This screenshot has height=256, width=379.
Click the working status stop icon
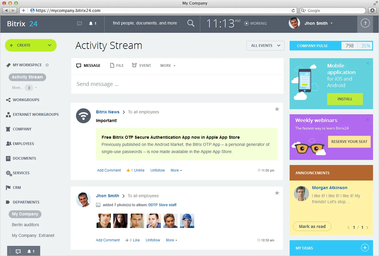point(246,23)
